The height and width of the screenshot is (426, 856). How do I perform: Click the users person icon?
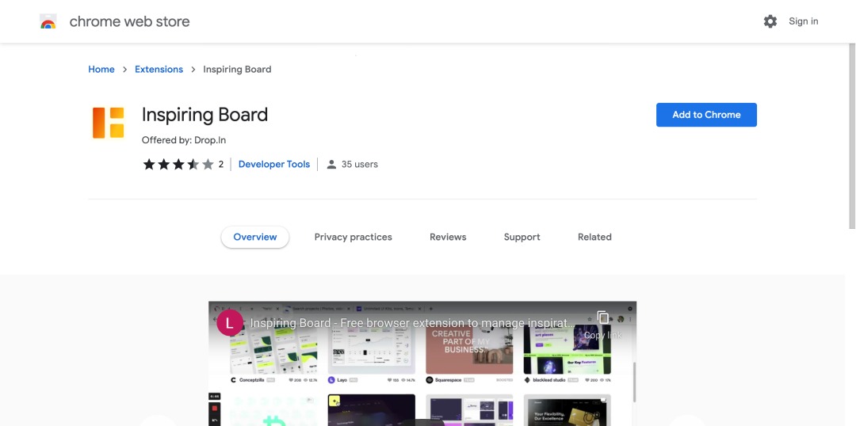click(x=331, y=164)
